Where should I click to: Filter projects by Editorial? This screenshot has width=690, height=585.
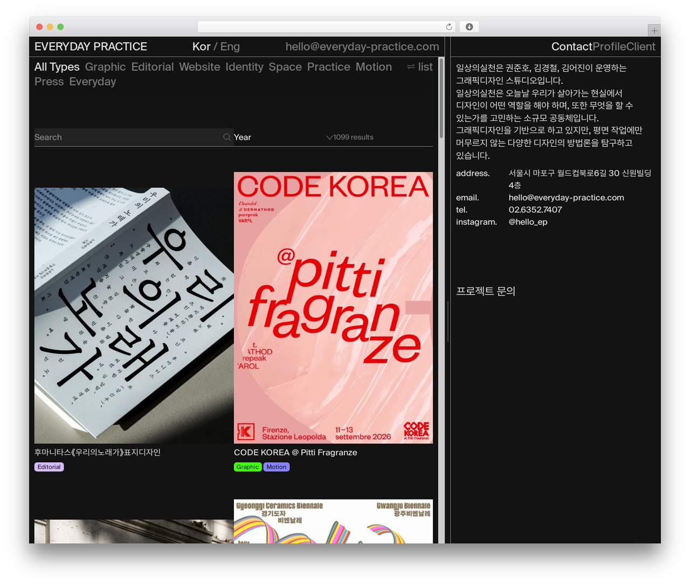[x=153, y=67]
